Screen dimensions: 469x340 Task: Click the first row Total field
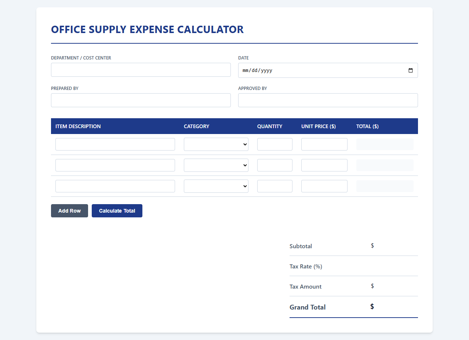pos(385,144)
